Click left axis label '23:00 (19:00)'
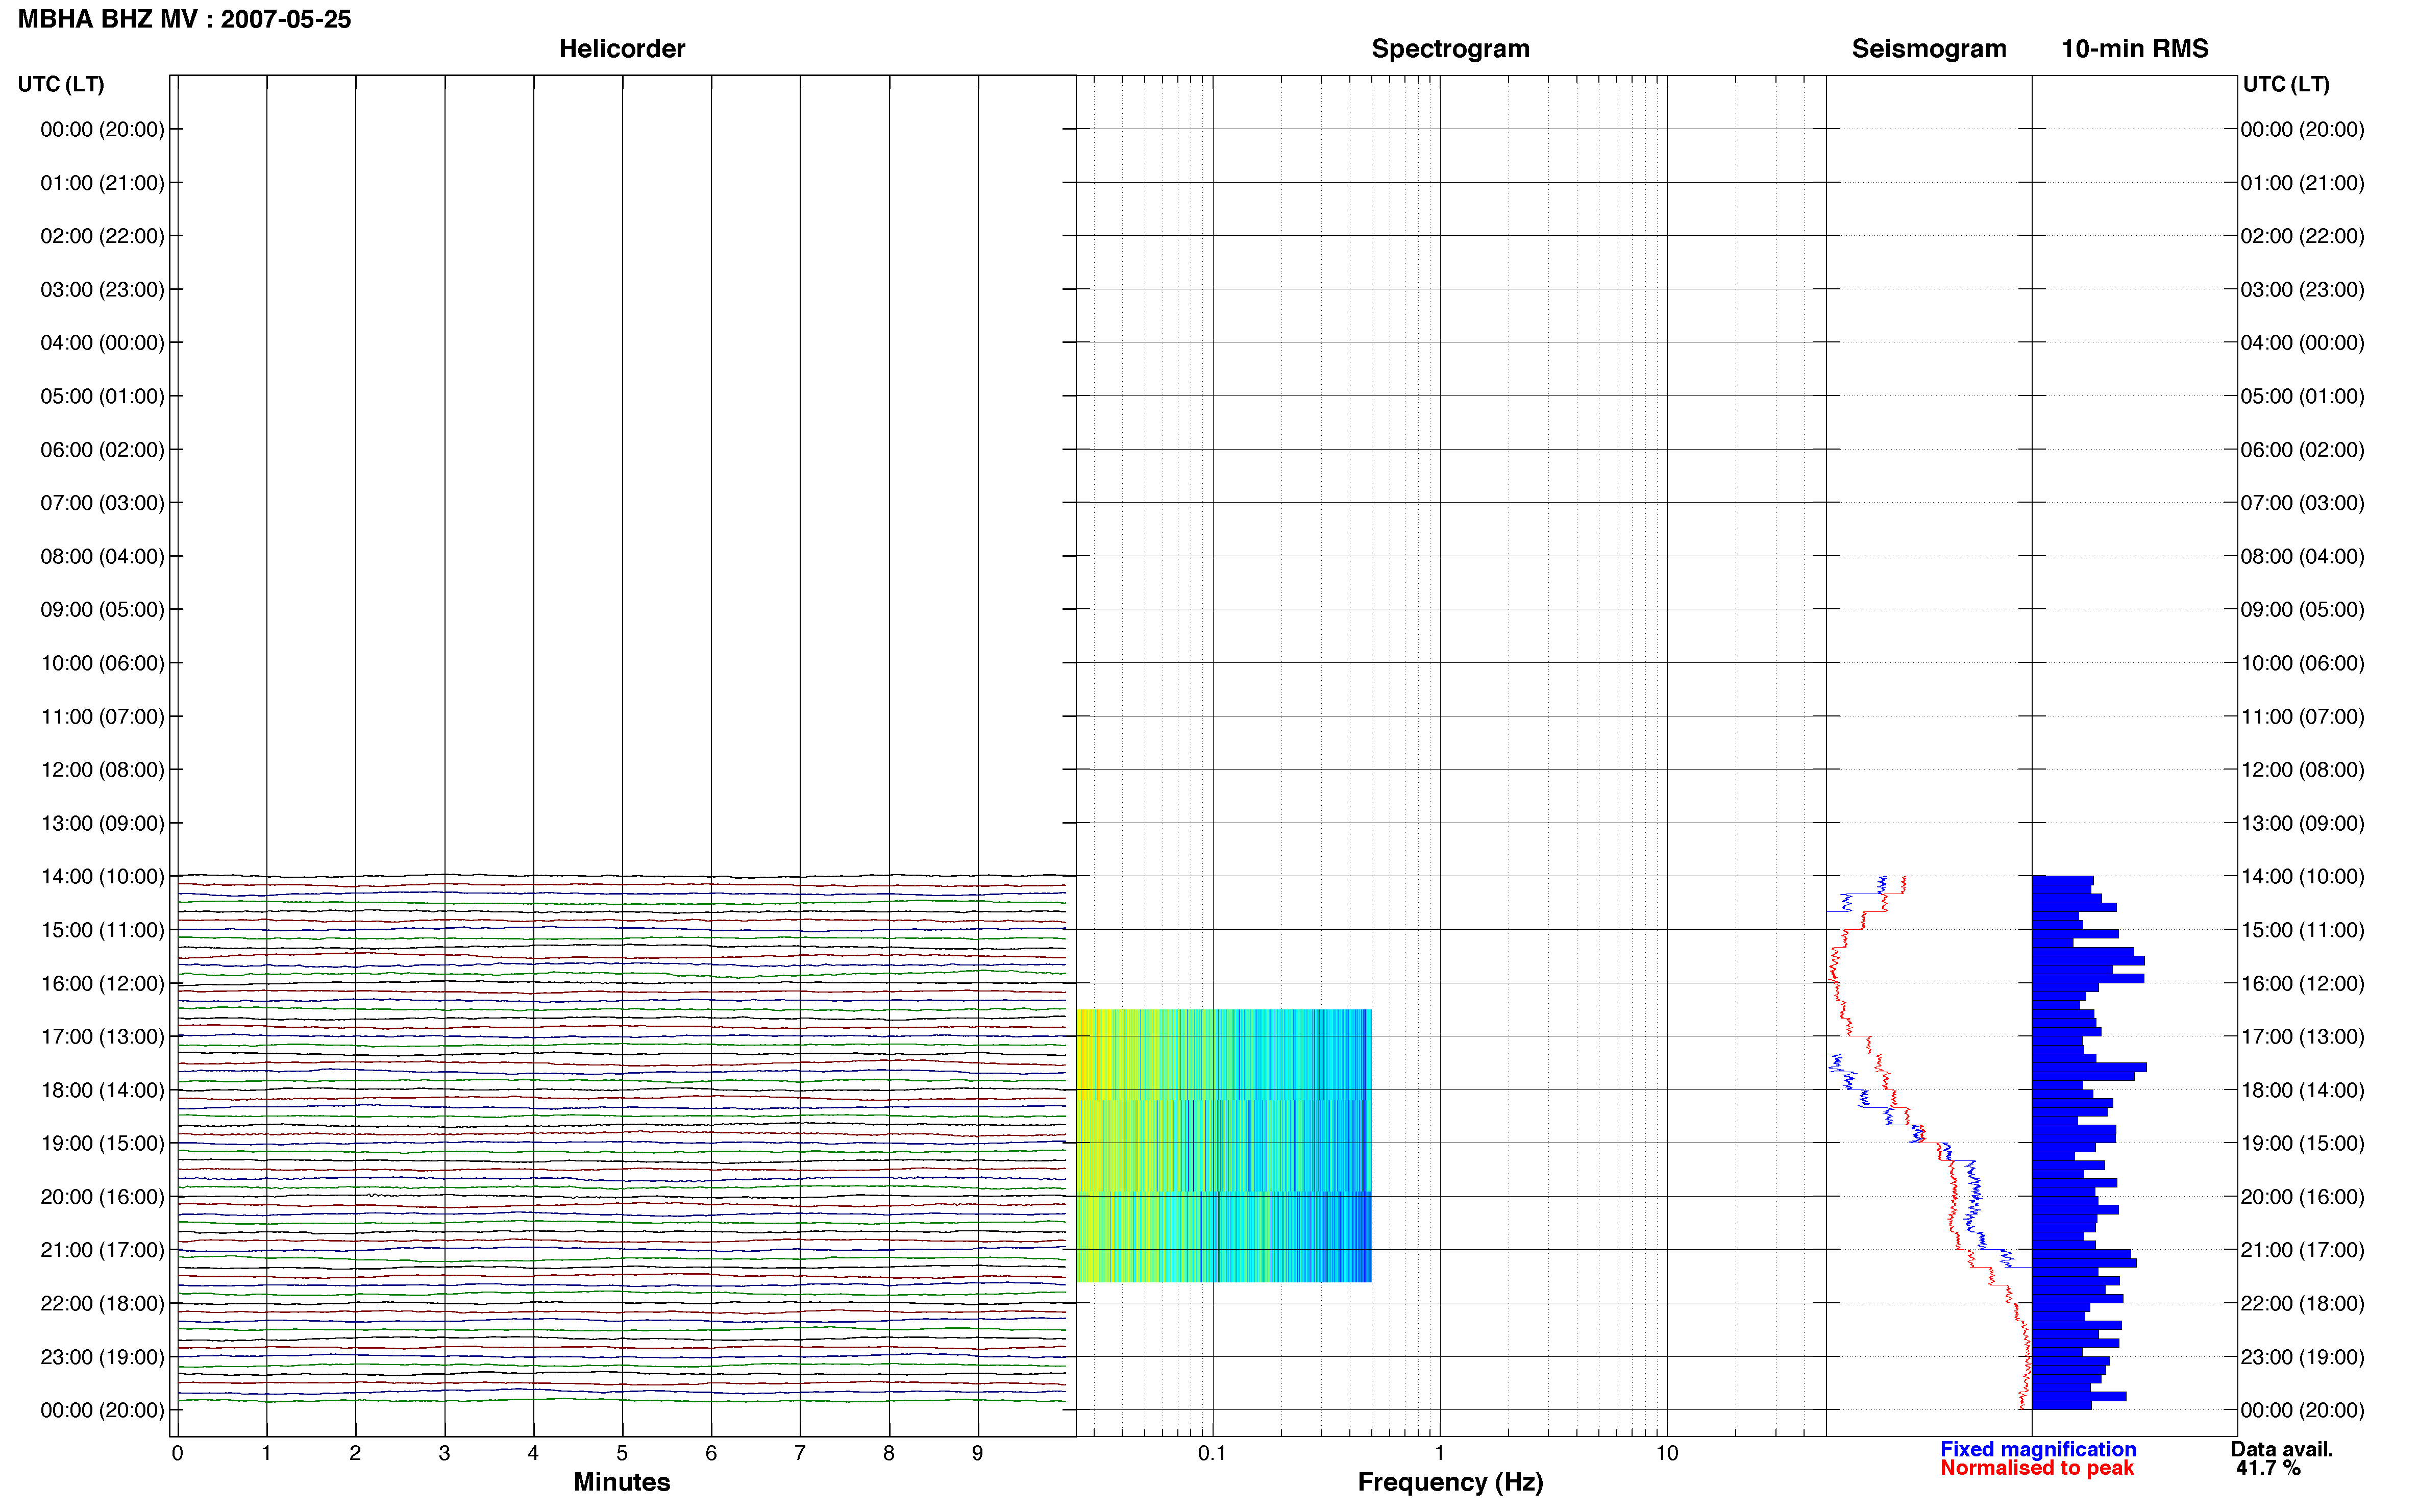The image size is (2419, 1512). click(102, 1356)
